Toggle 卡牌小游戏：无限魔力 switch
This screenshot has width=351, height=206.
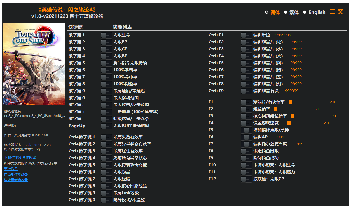click(246, 172)
